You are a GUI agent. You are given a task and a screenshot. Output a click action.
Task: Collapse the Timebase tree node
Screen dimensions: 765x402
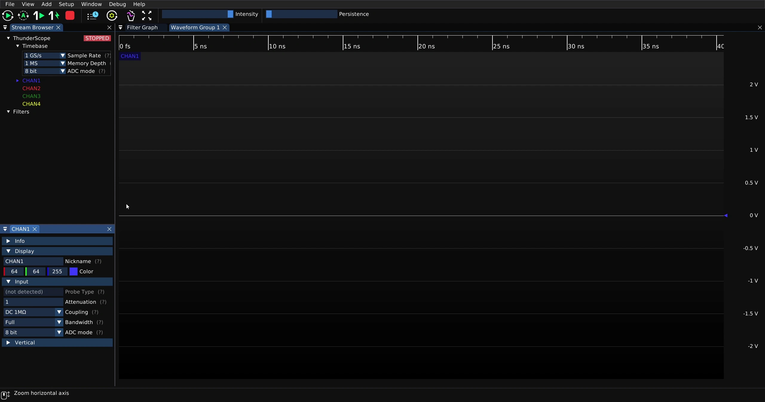coord(18,46)
